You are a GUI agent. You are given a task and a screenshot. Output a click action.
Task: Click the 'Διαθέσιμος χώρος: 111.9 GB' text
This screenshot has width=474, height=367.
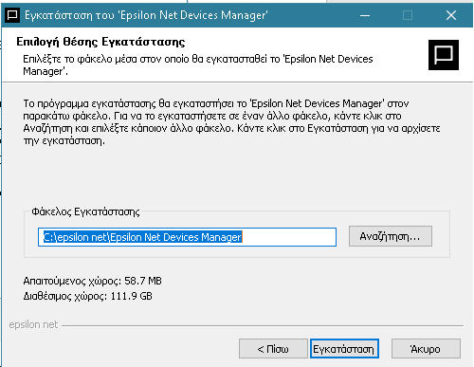point(87,296)
